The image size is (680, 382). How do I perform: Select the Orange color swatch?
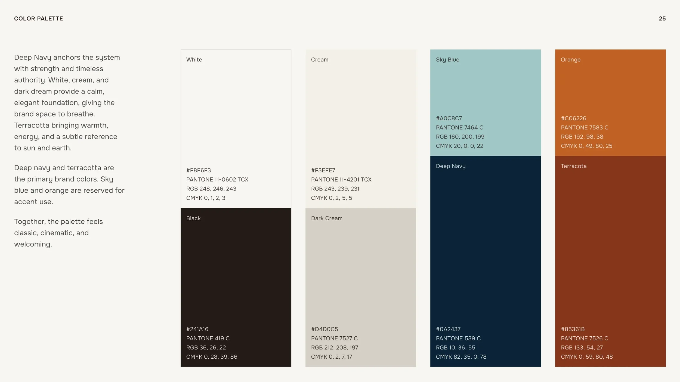pos(610,103)
